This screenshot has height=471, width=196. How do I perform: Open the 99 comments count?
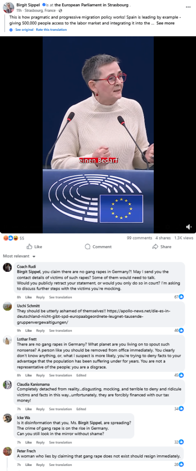(x=139, y=238)
